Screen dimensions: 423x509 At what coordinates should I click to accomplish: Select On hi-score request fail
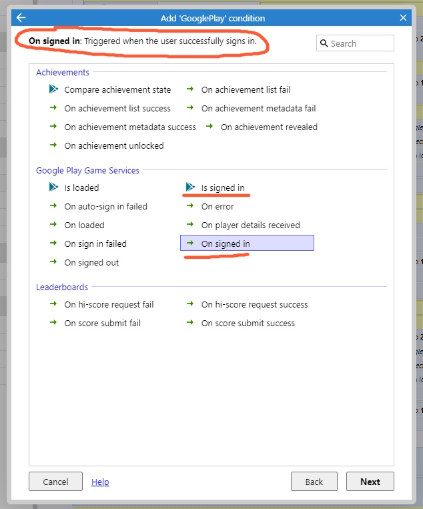[109, 304]
